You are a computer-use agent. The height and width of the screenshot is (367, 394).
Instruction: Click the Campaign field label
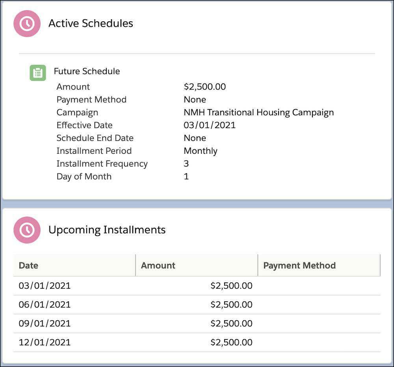(77, 112)
